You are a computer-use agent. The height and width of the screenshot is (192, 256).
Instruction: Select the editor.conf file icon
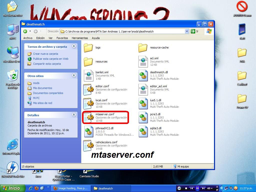click(x=88, y=90)
